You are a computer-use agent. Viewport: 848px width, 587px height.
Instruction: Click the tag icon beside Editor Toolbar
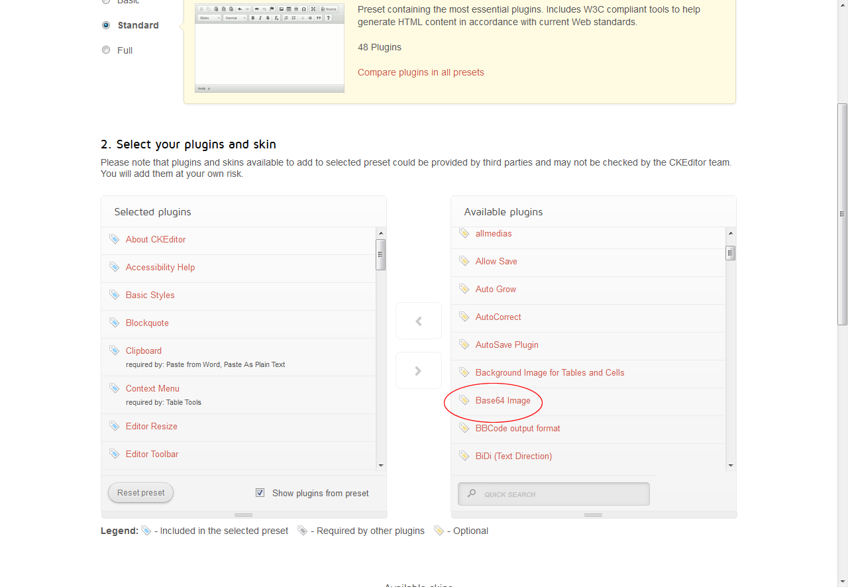[x=114, y=454]
